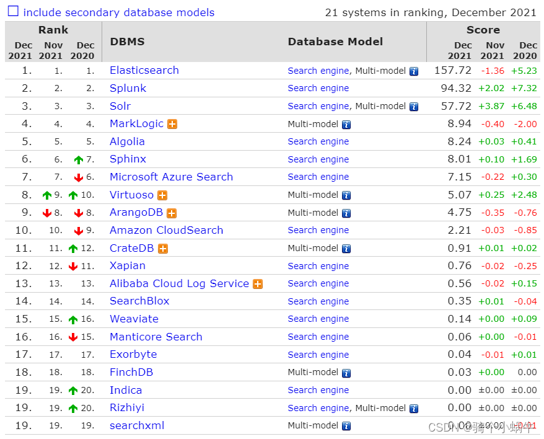Open Search engine link in Algolia row
This screenshot has width=544, height=439.
point(318,142)
